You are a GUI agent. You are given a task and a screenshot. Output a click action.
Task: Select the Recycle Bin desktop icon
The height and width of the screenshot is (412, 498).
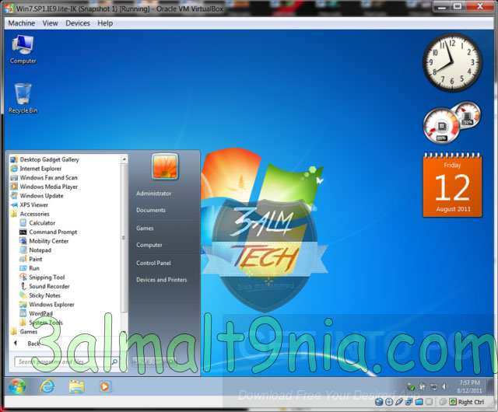tap(23, 98)
